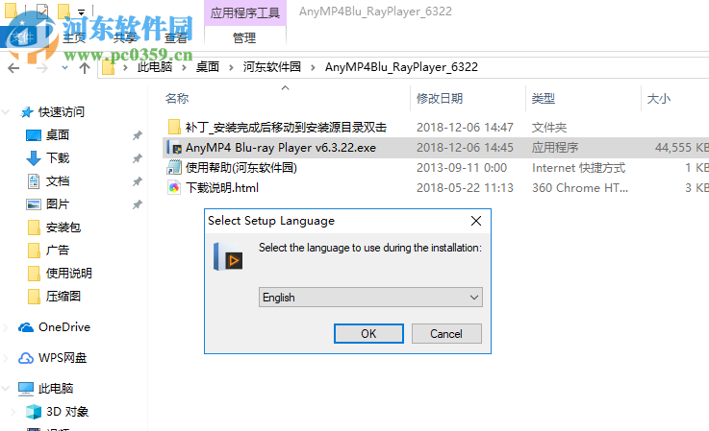Sort by the 修改日期 column header
The width and height of the screenshot is (709, 431).
tap(439, 98)
